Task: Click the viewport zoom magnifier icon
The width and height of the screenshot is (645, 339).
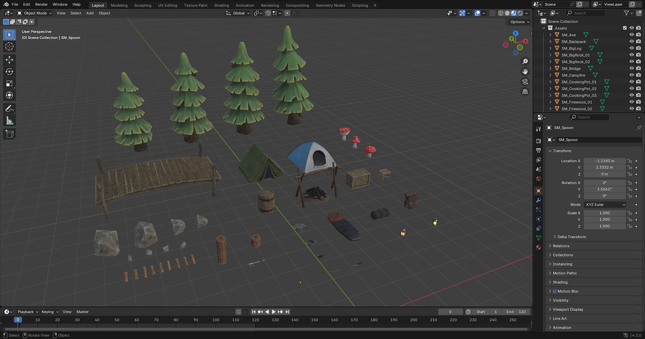Action: [x=525, y=62]
